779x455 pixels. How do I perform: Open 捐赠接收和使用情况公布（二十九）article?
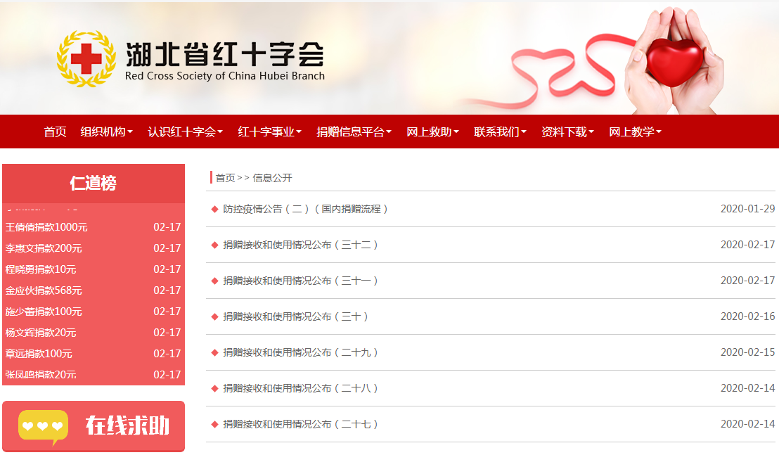click(301, 352)
